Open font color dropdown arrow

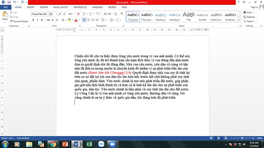[x=79, y=20]
